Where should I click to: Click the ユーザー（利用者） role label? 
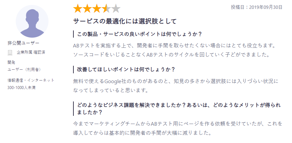click(x=24, y=69)
